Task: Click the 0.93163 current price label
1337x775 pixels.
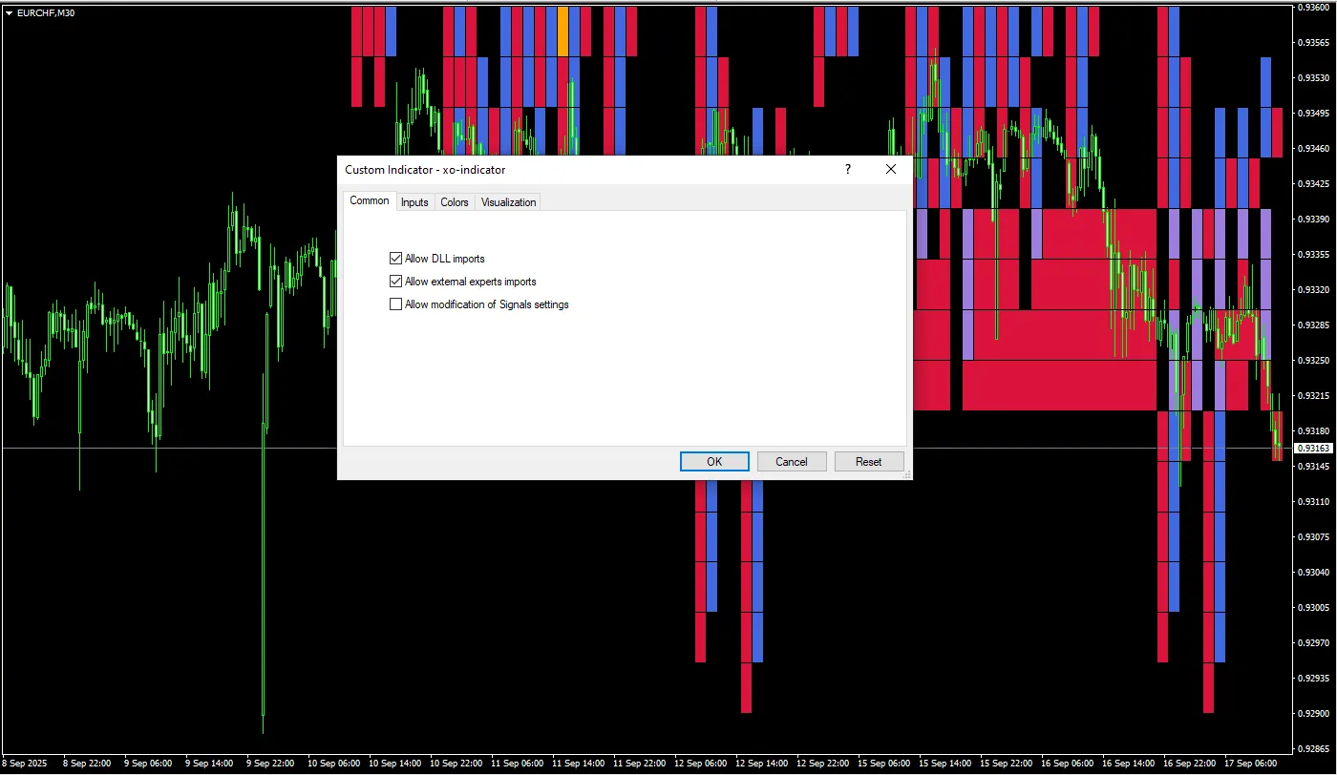Action: point(1312,449)
